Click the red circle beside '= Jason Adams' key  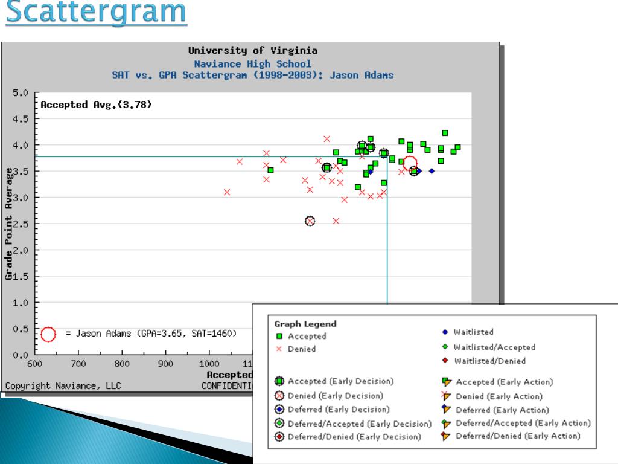48,334
